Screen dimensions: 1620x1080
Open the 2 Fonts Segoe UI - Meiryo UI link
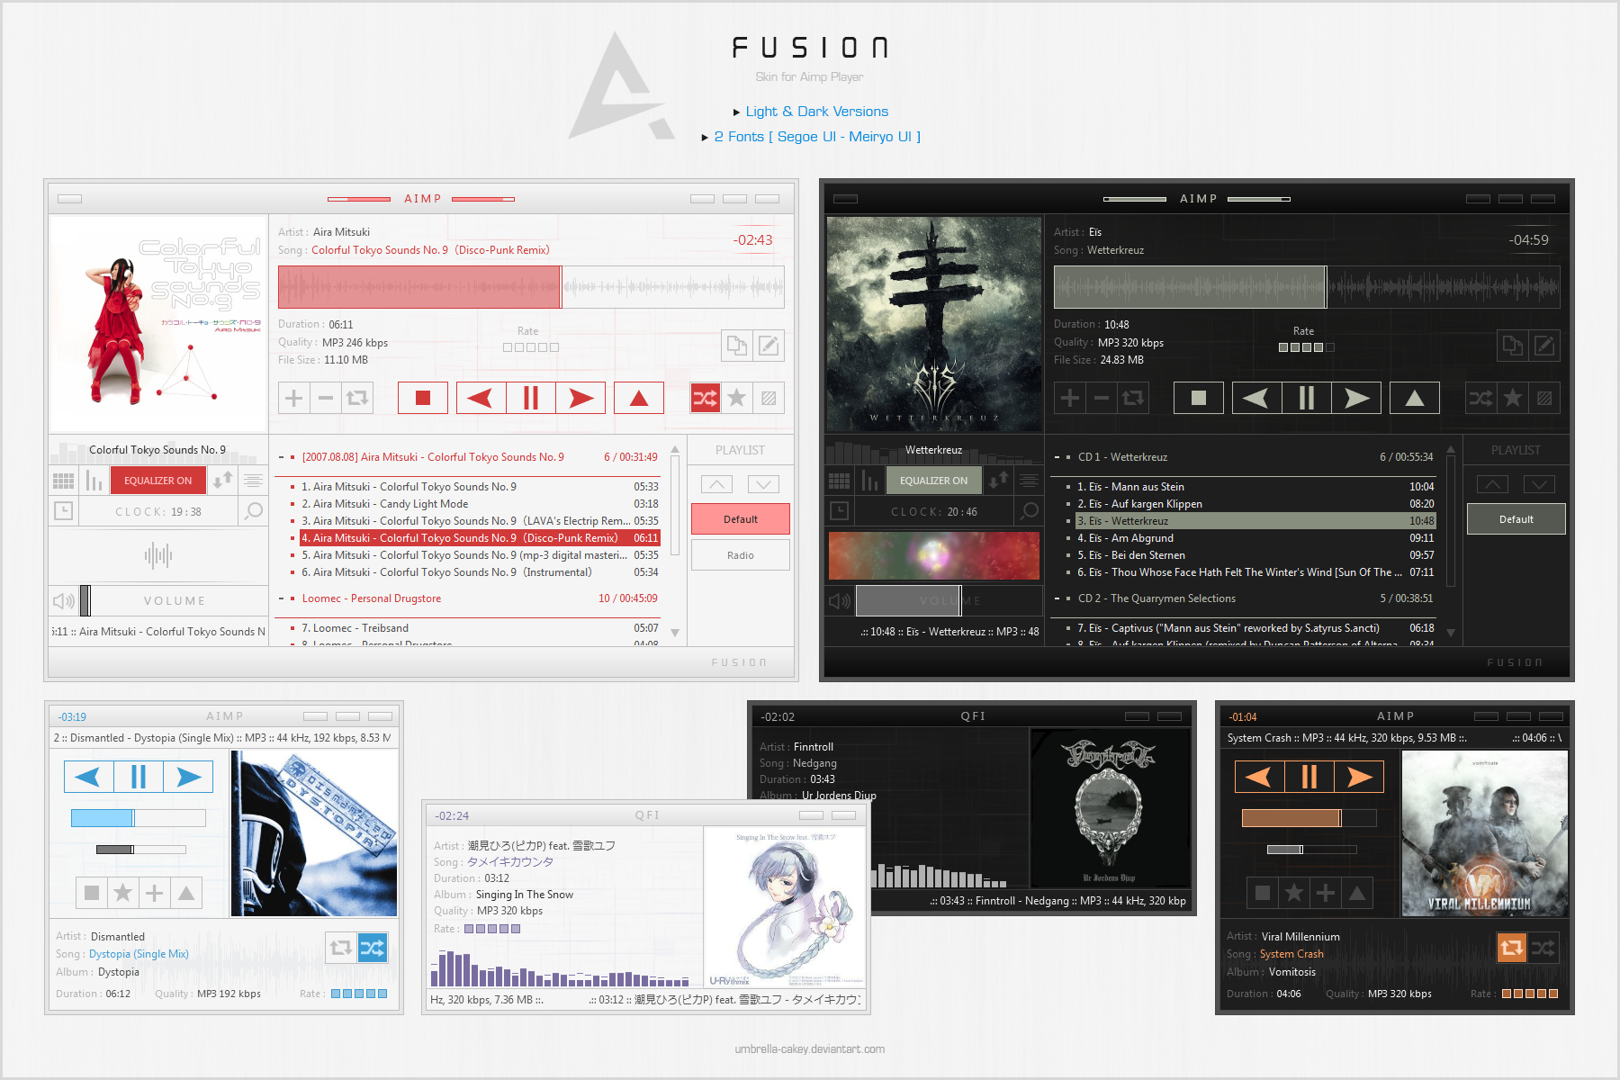pos(817,137)
